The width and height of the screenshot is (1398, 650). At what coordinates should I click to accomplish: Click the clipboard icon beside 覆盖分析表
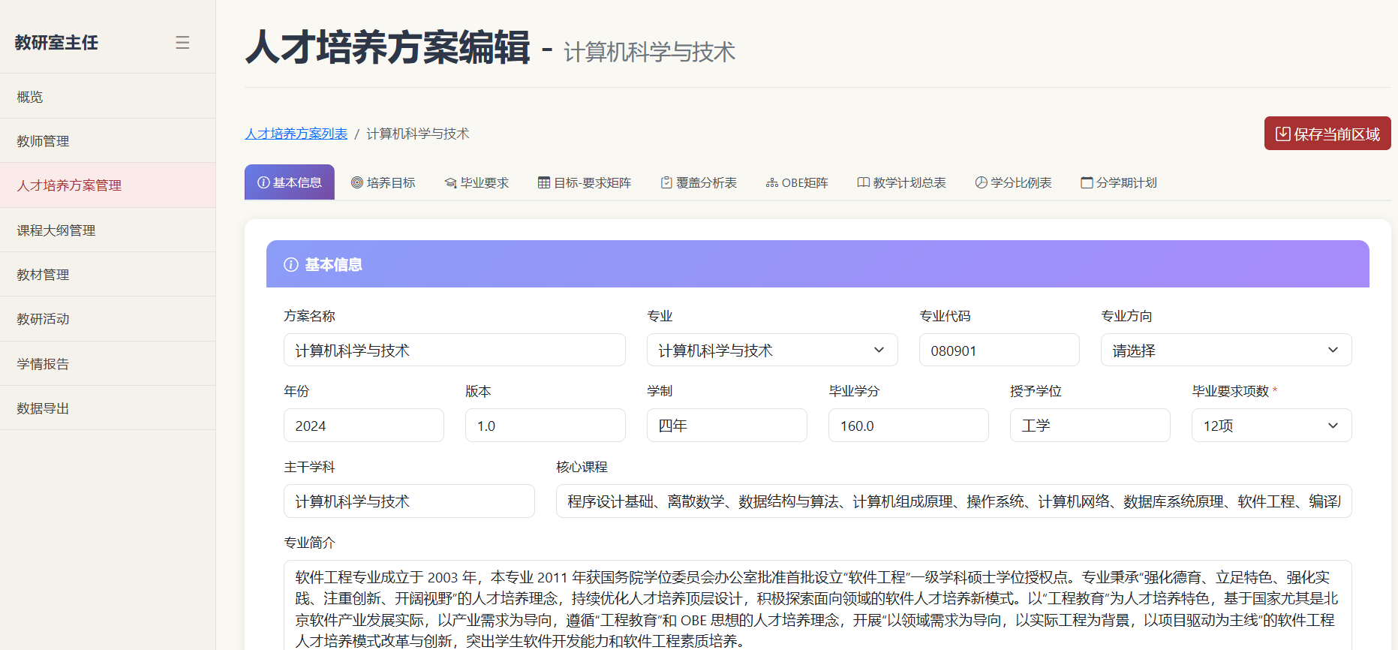coord(666,182)
